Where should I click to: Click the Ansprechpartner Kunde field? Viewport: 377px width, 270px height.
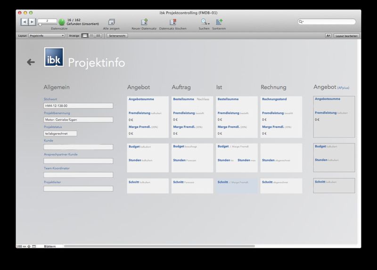tap(78, 161)
